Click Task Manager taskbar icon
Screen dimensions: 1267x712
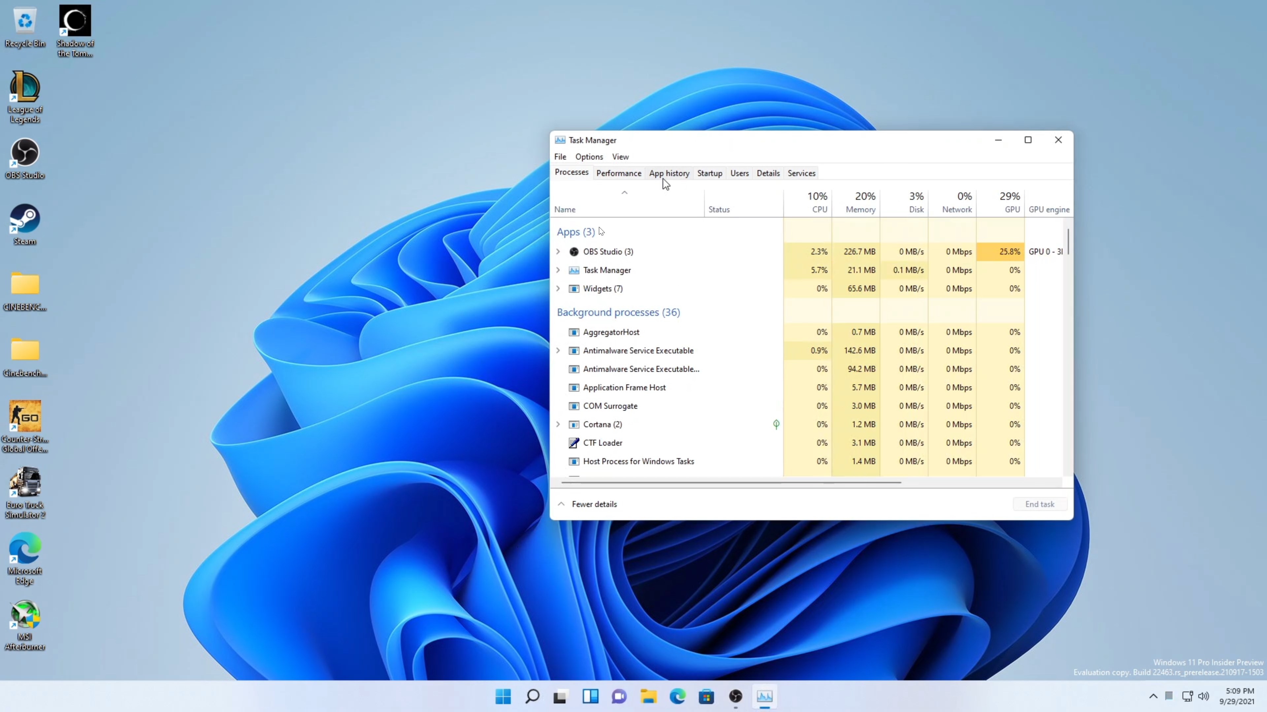click(x=765, y=696)
